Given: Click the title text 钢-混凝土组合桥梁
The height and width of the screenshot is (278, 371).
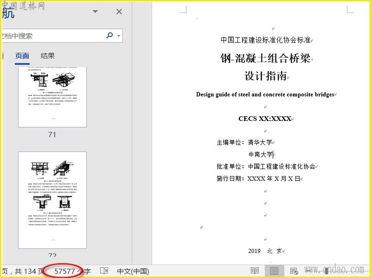Looking at the screenshot, I should (x=265, y=58).
